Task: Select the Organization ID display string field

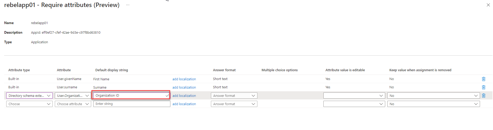Action: pos(131,96)
